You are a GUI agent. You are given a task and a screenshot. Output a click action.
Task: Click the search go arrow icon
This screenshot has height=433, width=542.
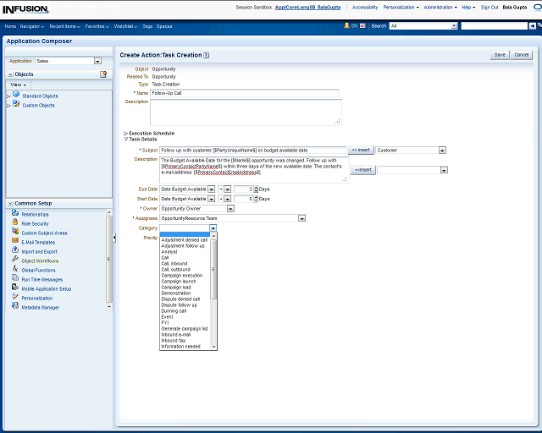coord(533,26)
